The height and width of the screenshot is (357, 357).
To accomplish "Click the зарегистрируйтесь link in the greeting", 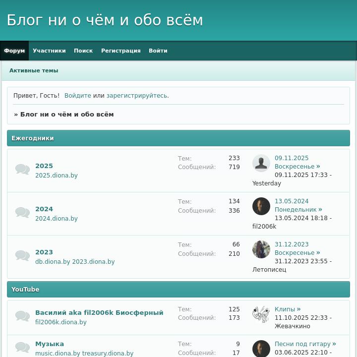I will click(x=136, y=96).
